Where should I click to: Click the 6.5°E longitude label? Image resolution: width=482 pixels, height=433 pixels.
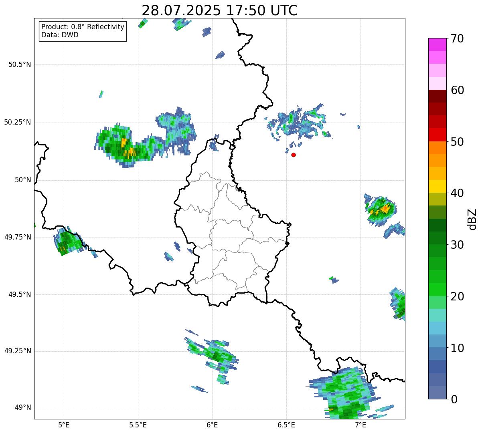tap(286, 425)
